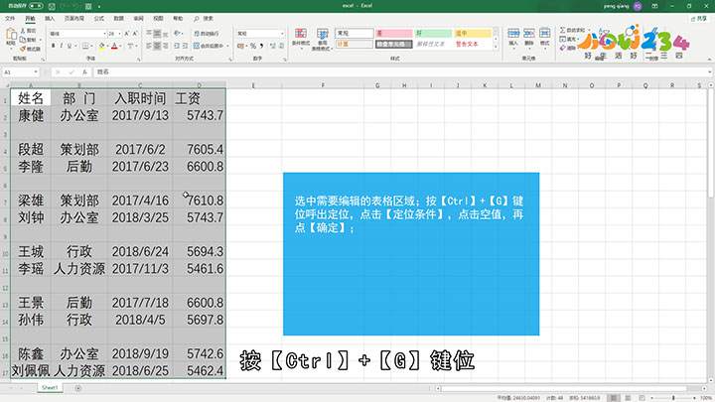Click the Increase Font Size icon
Viewport: 715px width, 402px height.
point(127,34)
